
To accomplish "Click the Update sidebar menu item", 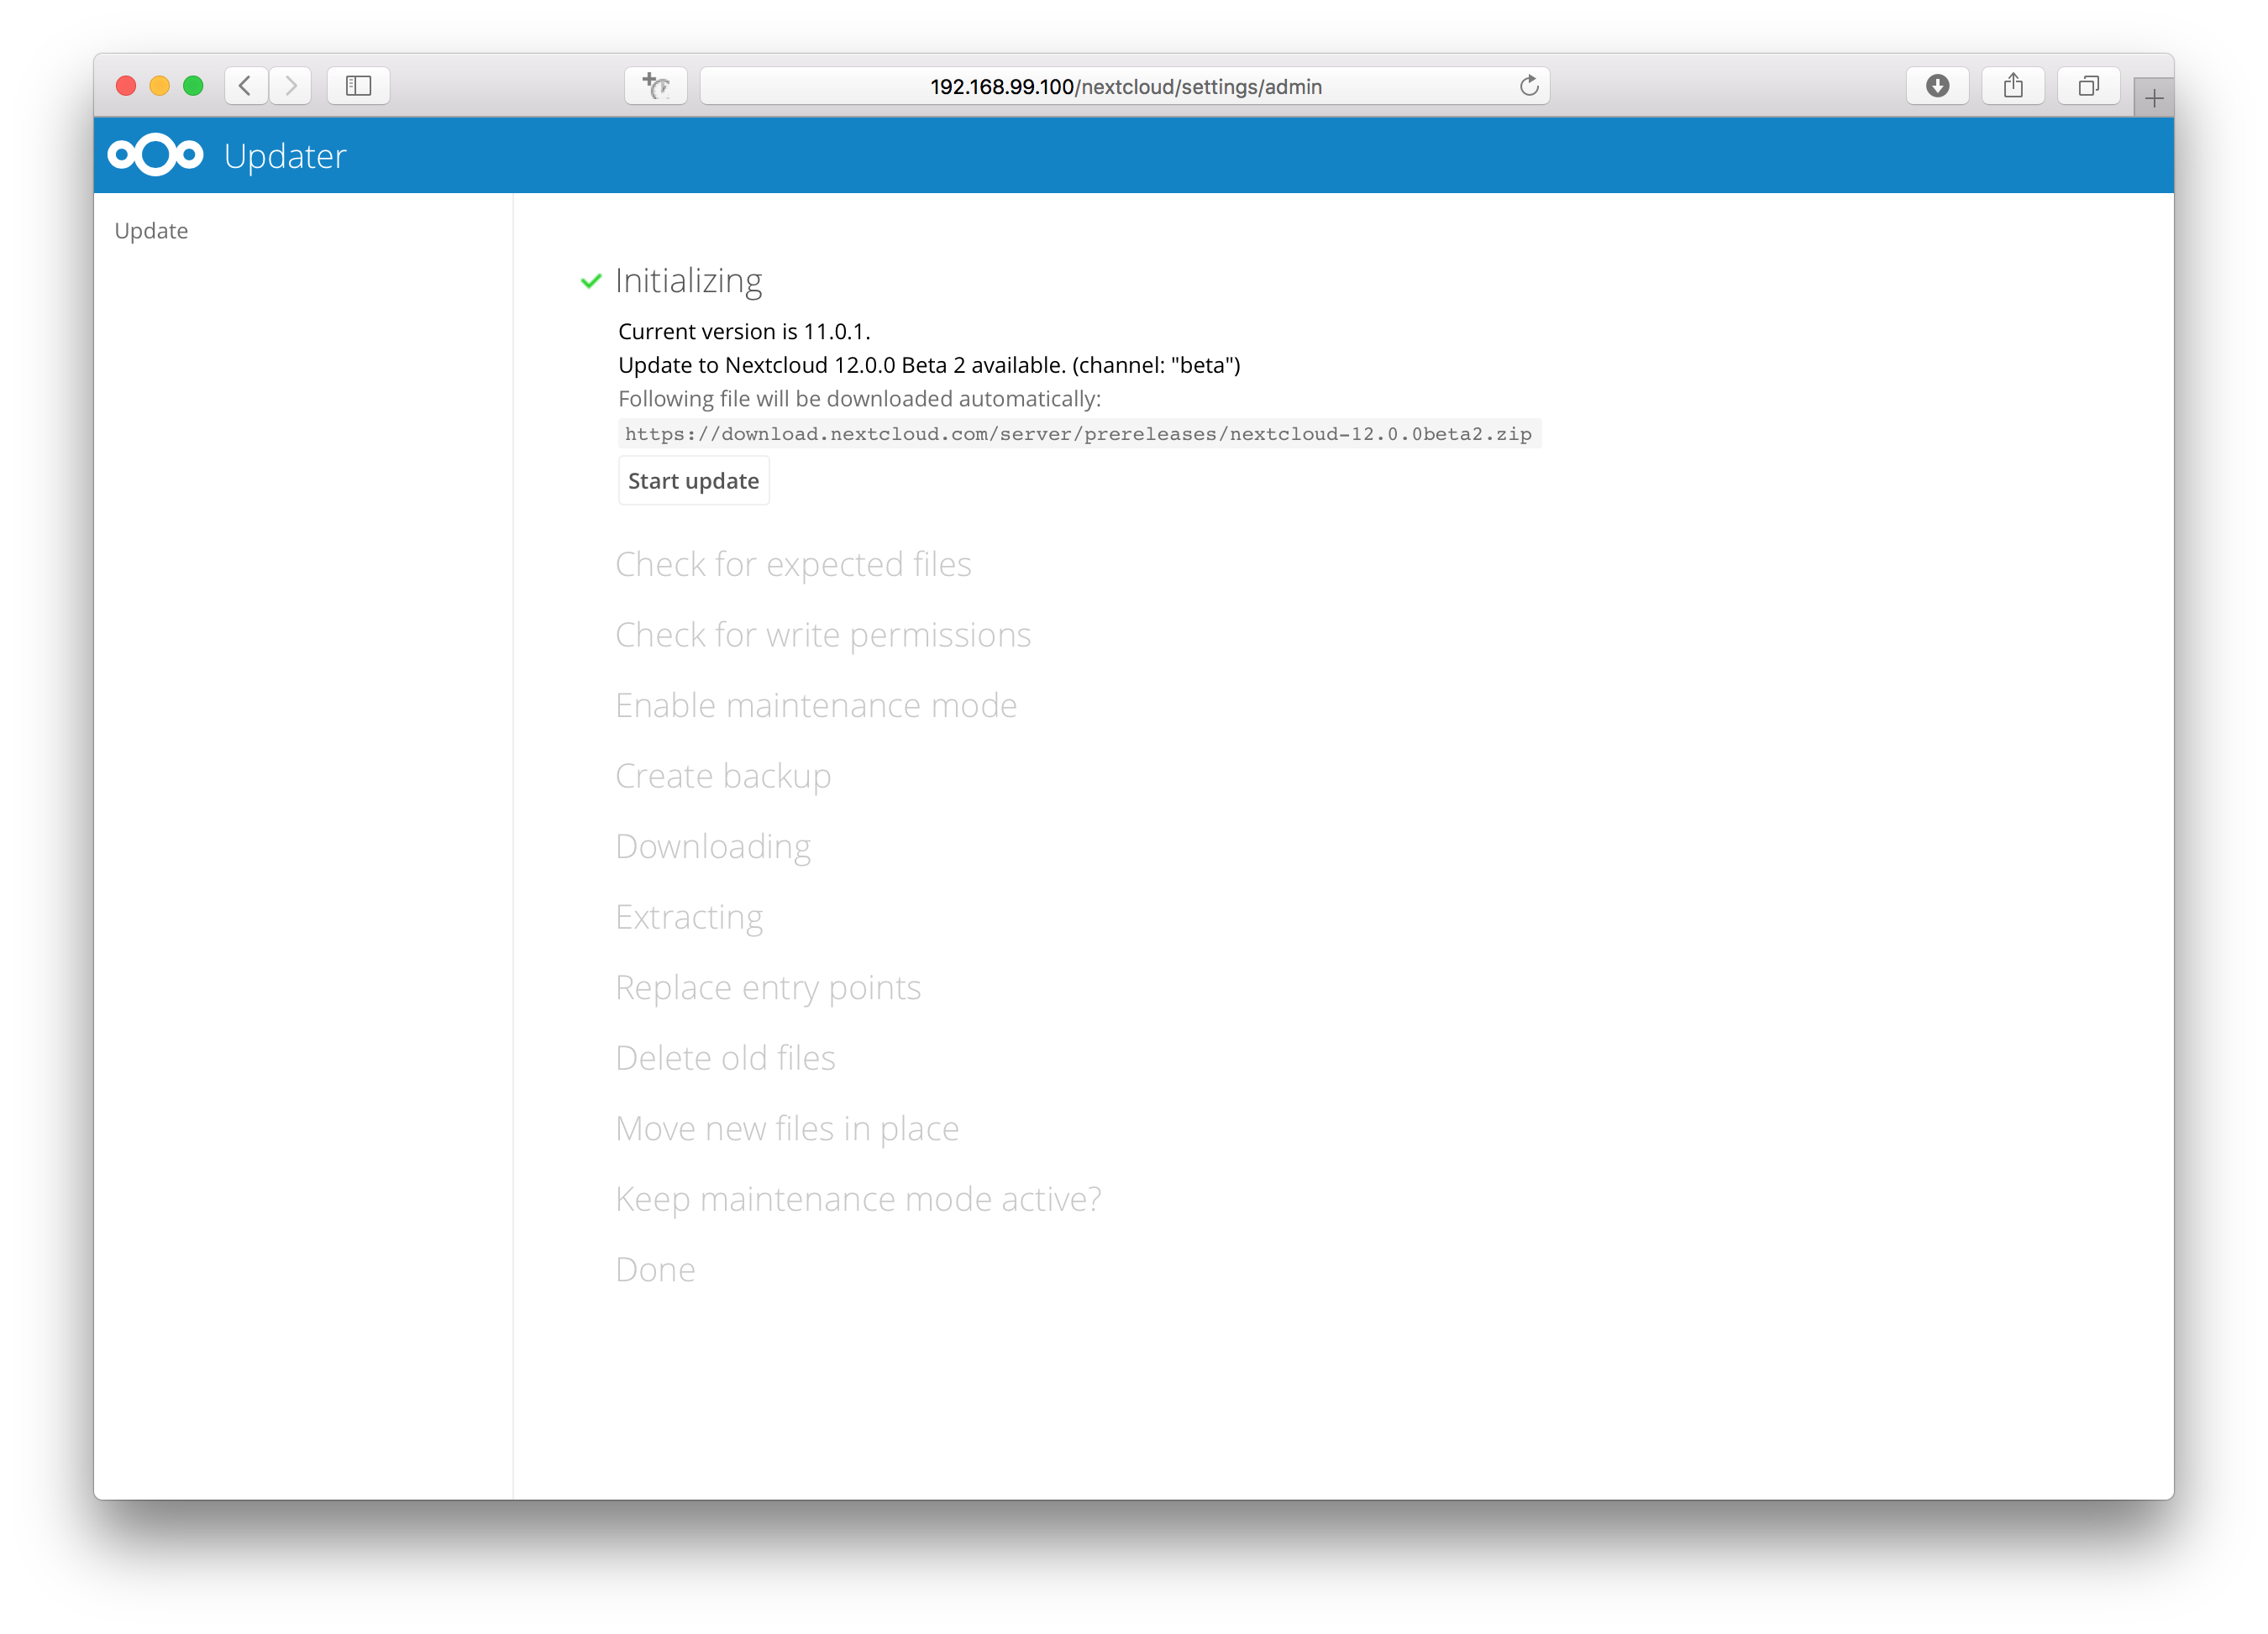I will pos(151,229).
